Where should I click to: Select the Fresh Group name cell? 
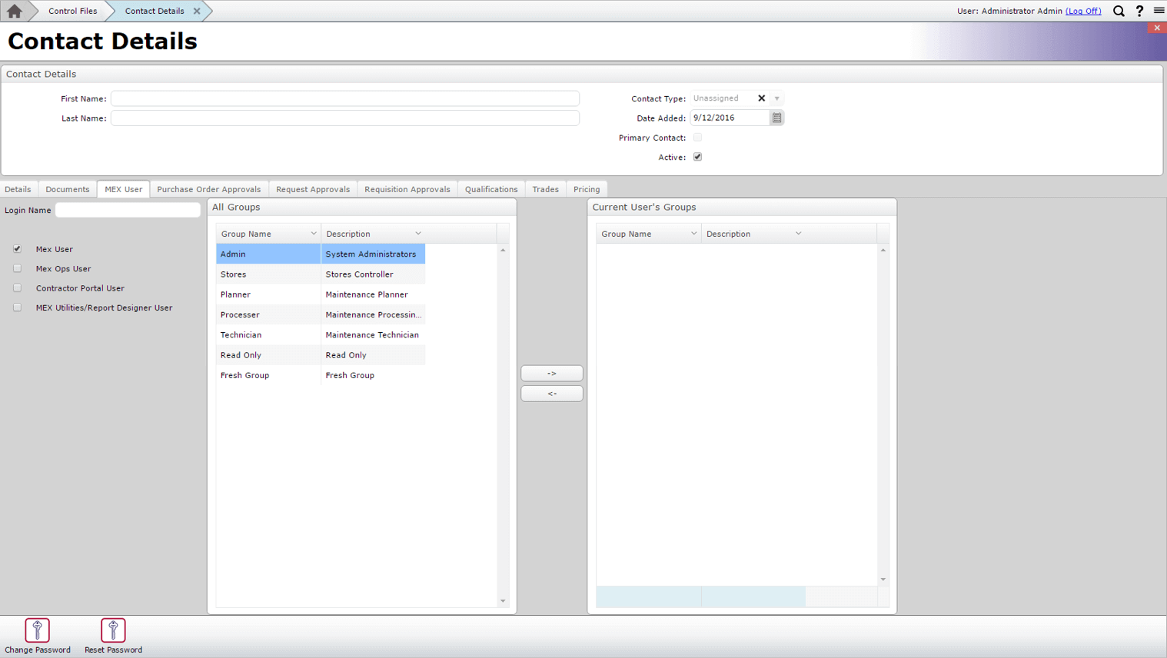(x=268, y=375)
